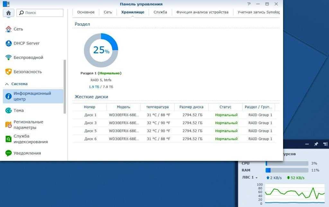The image size is (329, 207).
Task: Pin the resource monitor widget
Action: (x=316, y=144)
